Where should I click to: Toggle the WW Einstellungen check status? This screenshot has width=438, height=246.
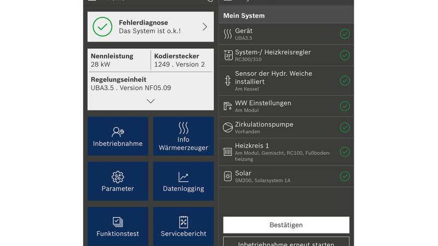click(x=345, y=106)
